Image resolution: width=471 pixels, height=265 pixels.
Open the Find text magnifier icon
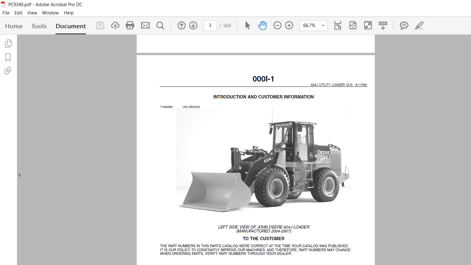pyautogui.click(x=160, y=25)
